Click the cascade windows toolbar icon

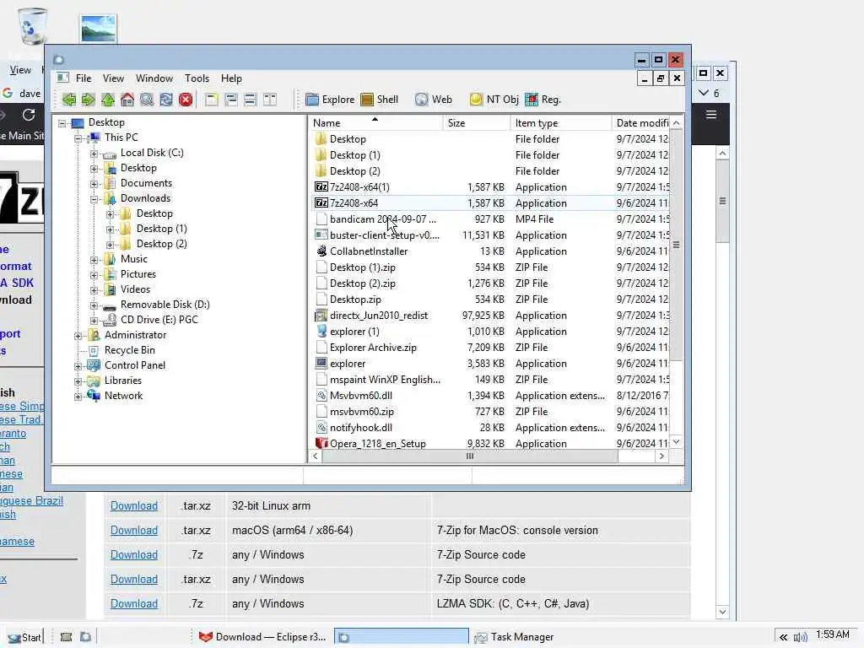pyautogui.click(x=231, y=100)
